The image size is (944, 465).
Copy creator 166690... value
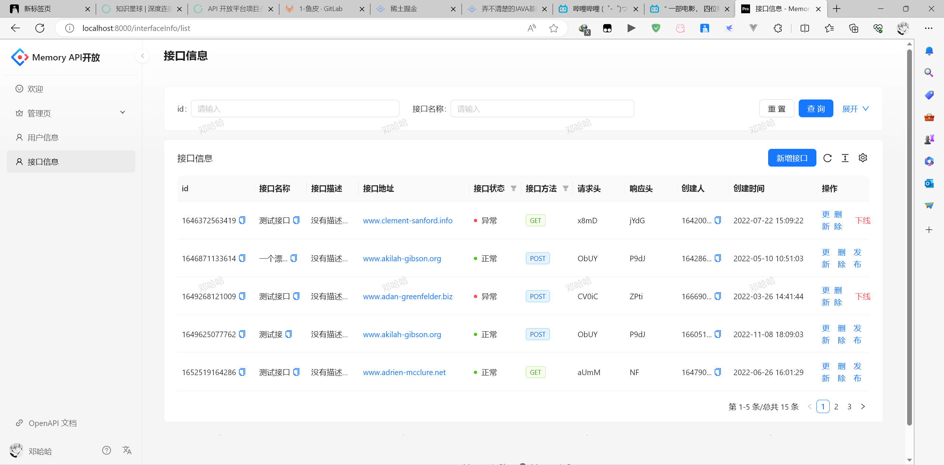(x=718, y=296)
